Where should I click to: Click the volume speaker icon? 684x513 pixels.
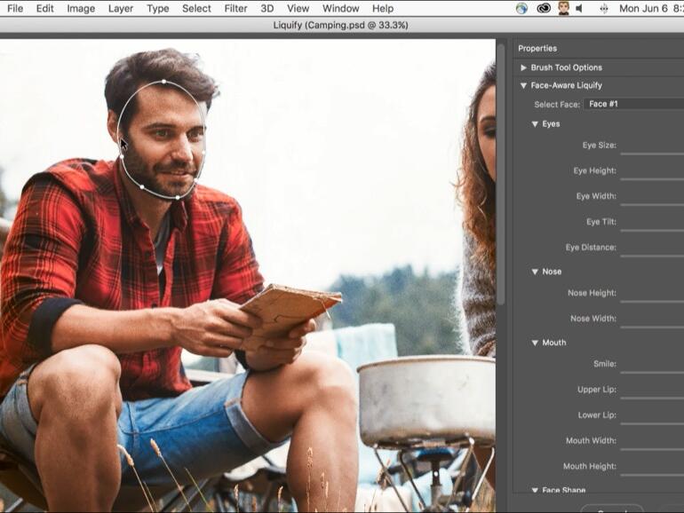[579, 8]
